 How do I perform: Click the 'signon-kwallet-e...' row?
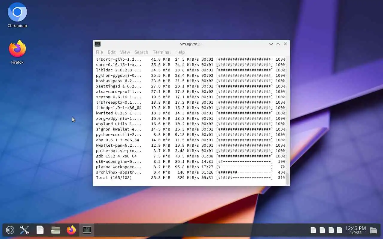[x=191, y=129]
